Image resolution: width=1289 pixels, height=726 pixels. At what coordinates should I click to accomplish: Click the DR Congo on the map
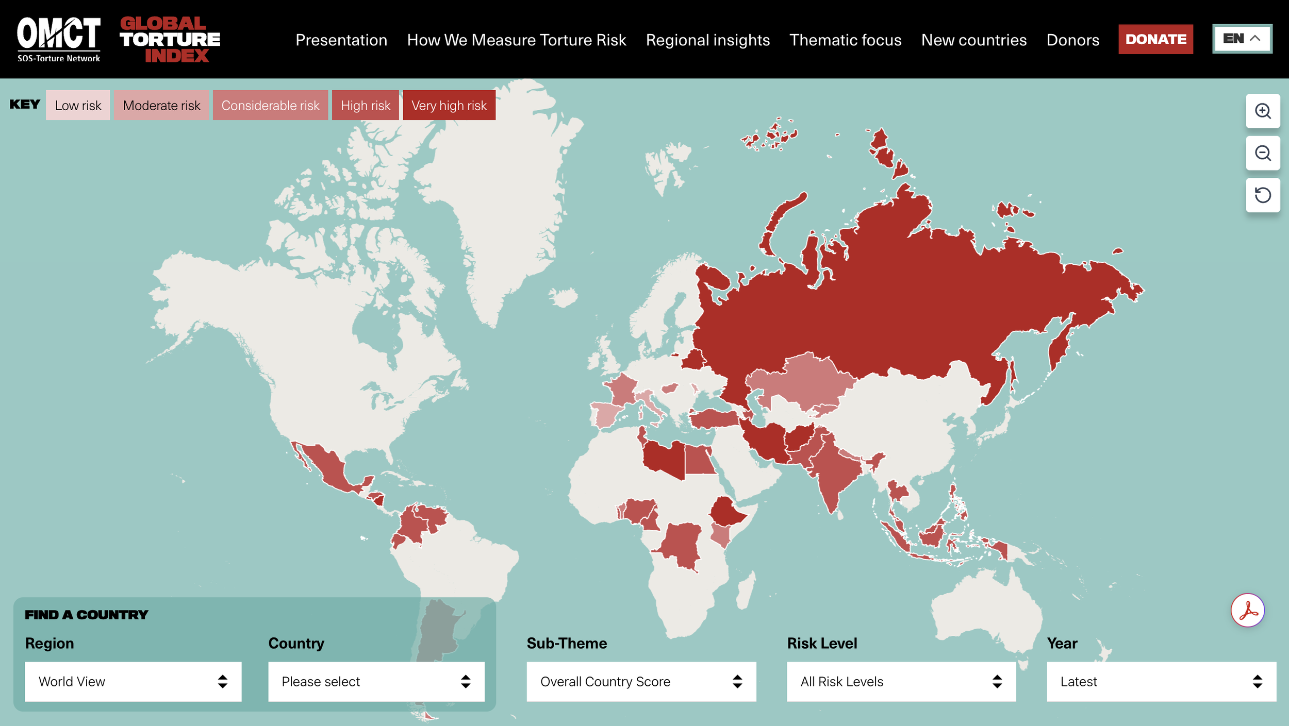pyautogui.click(x=682, y=546)
